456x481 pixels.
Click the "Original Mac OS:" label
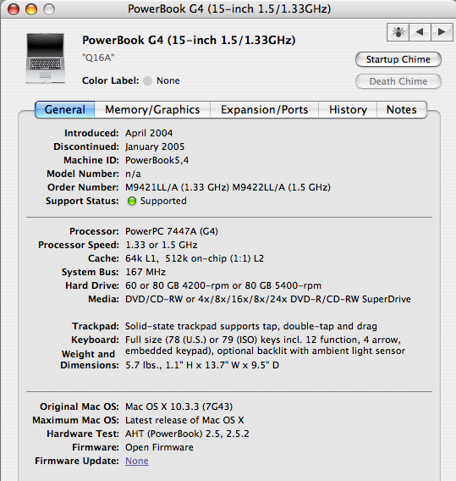pyautogui.click(x=80, y=406)
